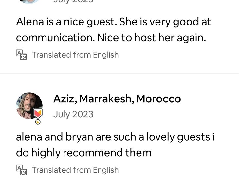Screen dimensions: 239x183
Task: Click the word 'Morocco' in reviewer heading
Action: tap(159, 99)
